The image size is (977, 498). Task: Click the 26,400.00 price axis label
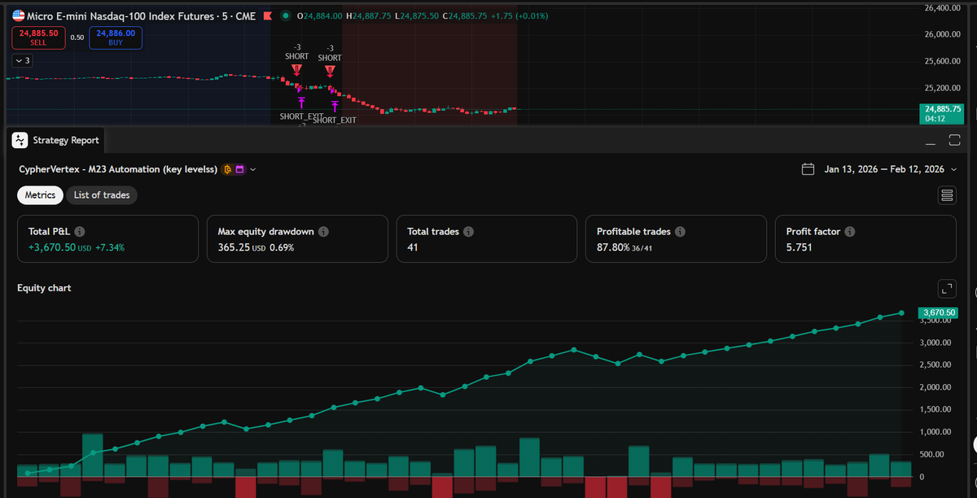click(943, 8)
